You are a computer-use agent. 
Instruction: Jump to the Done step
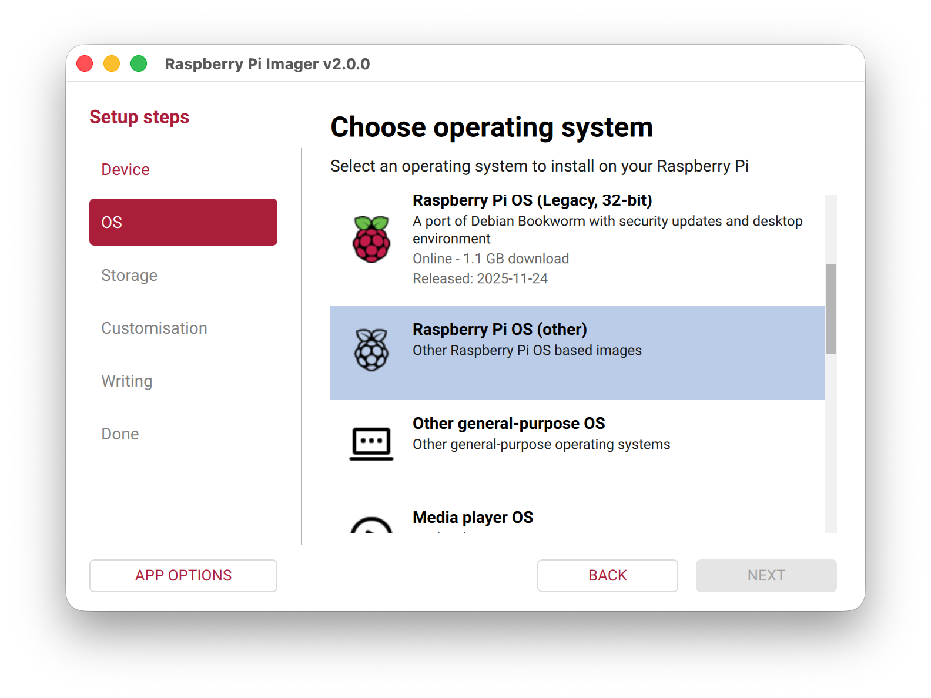pyautogui.click(x=120, y=434)
